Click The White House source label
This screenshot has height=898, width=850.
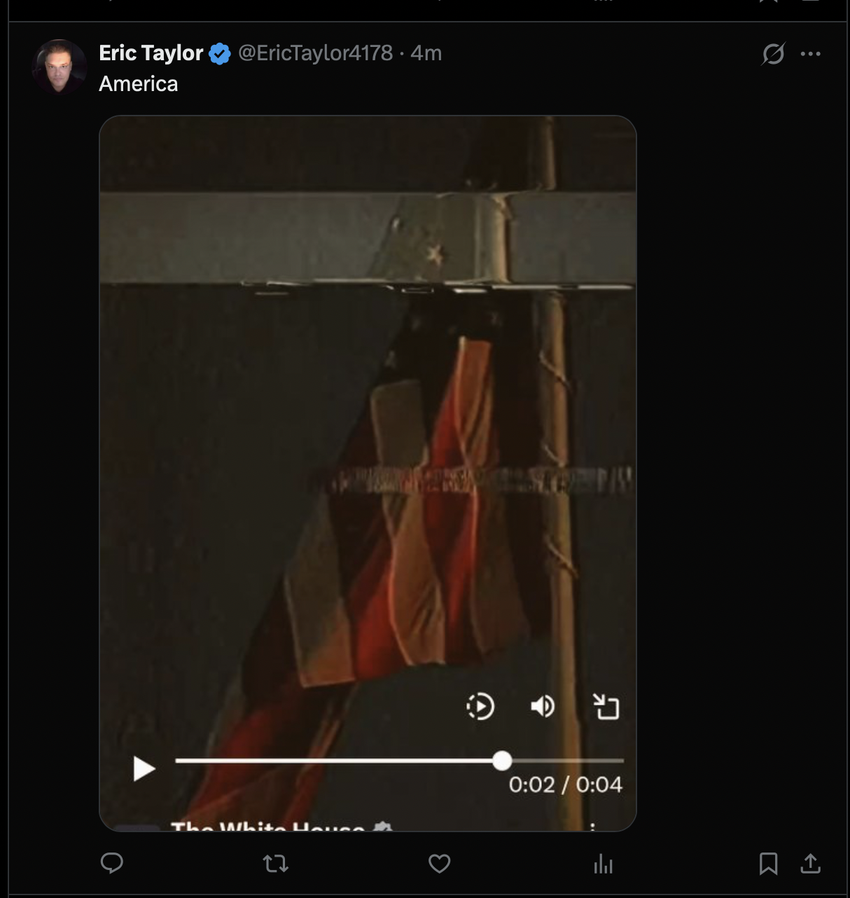tap(267, 826)
